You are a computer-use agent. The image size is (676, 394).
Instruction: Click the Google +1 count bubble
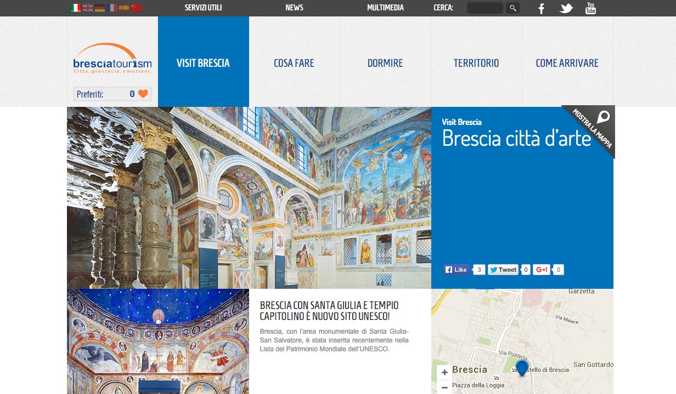[x=559, y=270]
